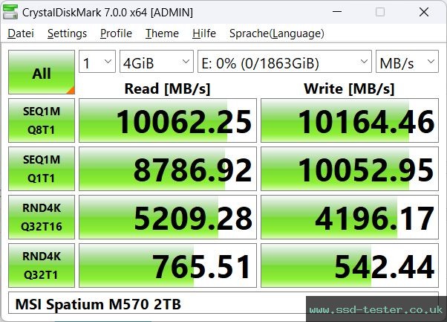
Task: Click the 4196.17 random write result
Action: coord(350,217)
